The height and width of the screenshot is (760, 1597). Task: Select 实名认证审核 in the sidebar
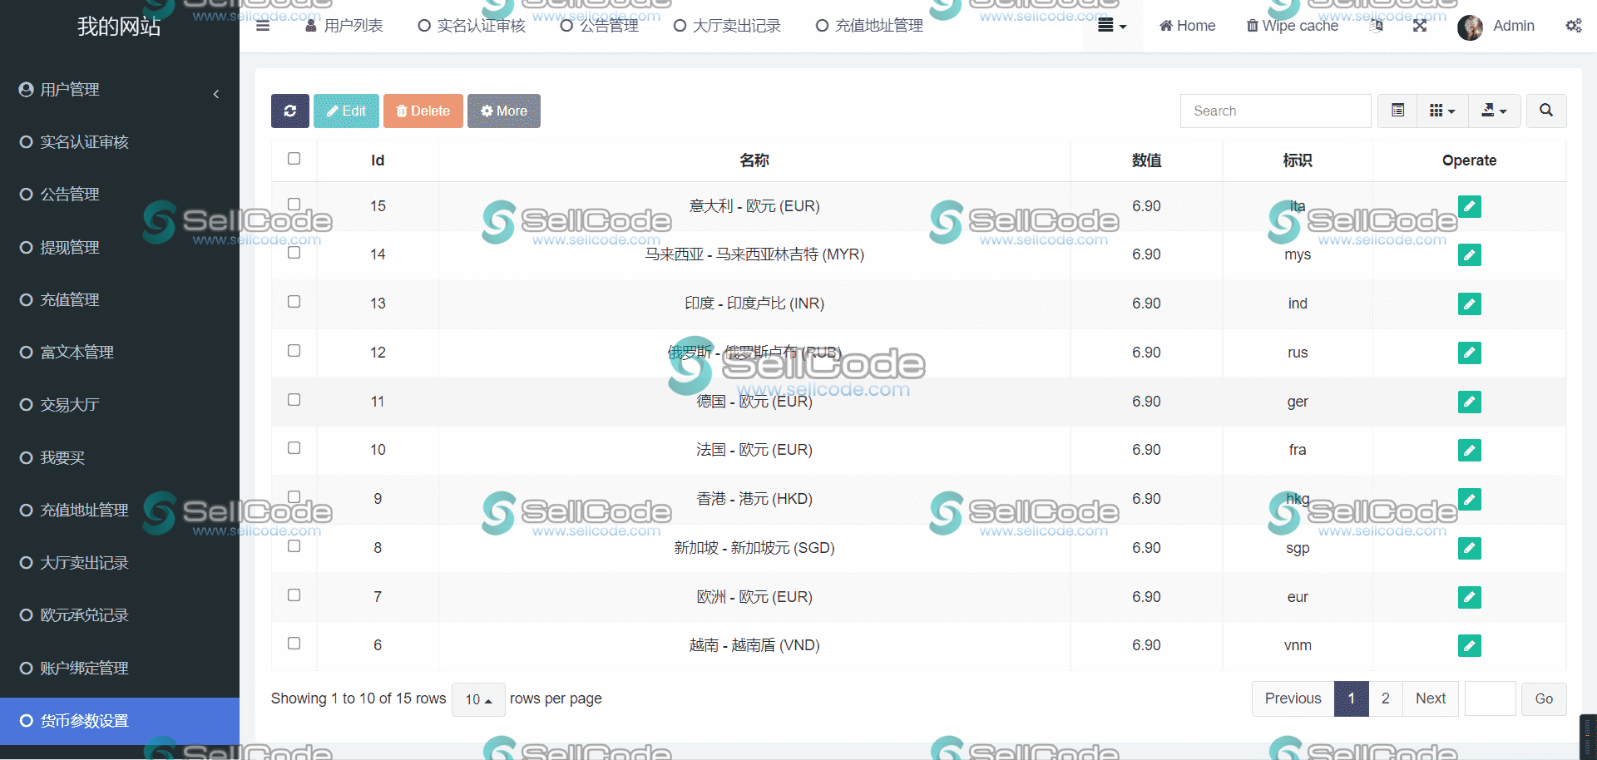click(85, 141)
